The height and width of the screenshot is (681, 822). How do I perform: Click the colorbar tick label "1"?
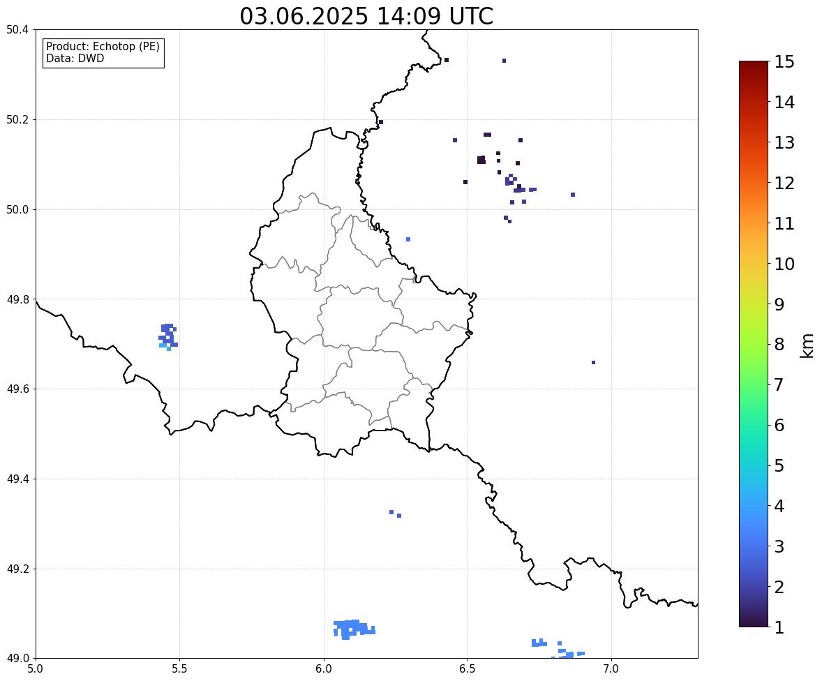click(779, 627)
